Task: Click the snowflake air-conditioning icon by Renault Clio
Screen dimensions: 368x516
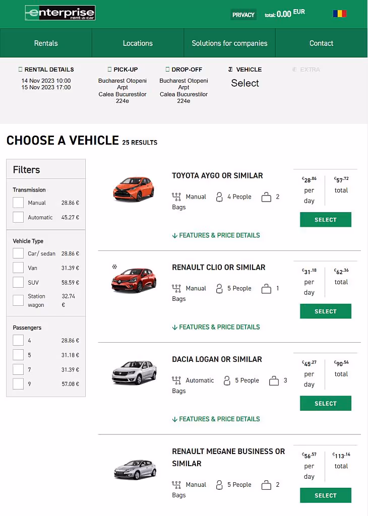Action: tap(114, 267)
